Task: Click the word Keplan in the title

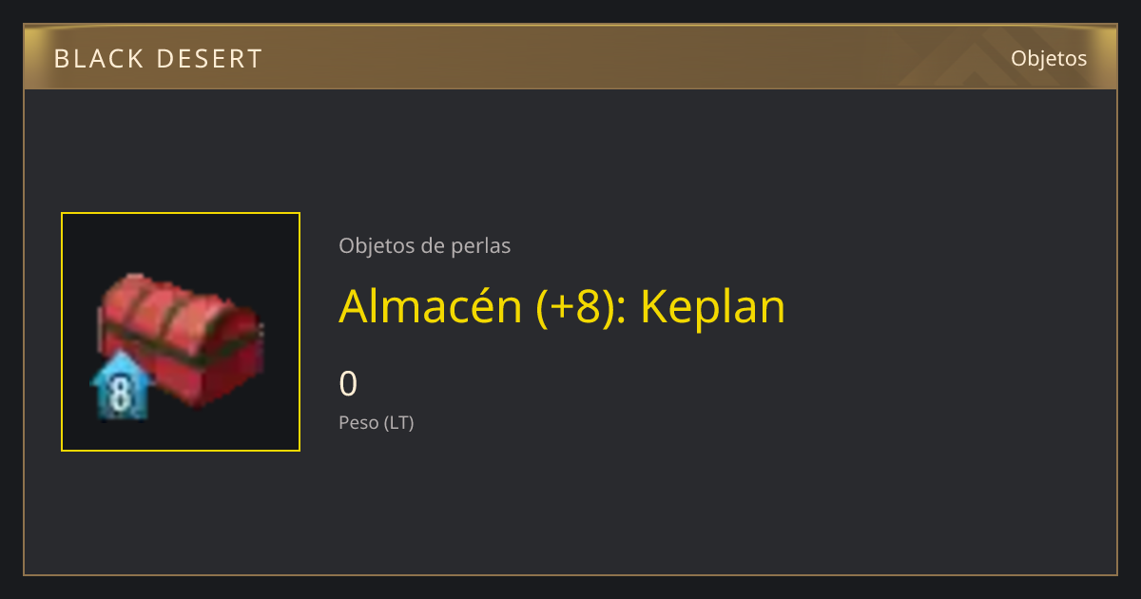Action: (713, 306)
